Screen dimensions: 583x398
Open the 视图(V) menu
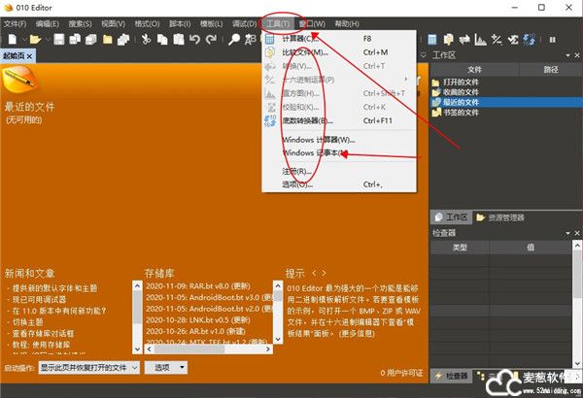tap(113, 24)
